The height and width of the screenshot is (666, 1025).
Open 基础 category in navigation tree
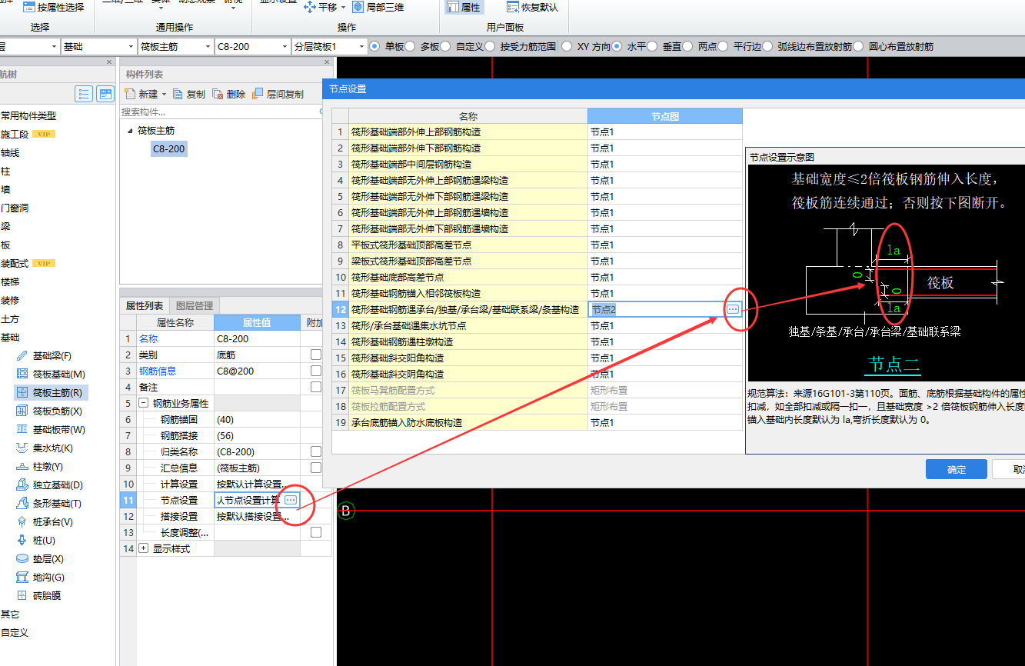(10, 338)
